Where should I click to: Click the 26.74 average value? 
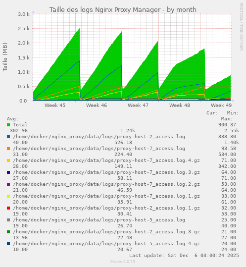click(125, 226)
